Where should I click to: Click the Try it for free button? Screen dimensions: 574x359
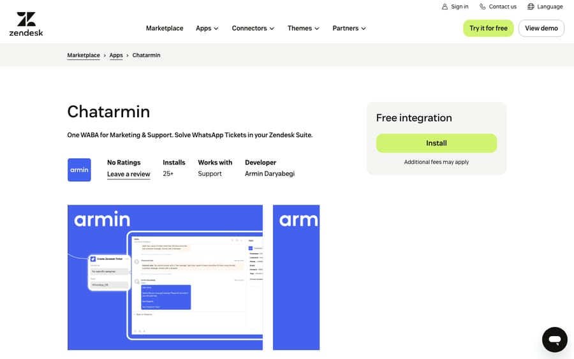tap(489, 28)
